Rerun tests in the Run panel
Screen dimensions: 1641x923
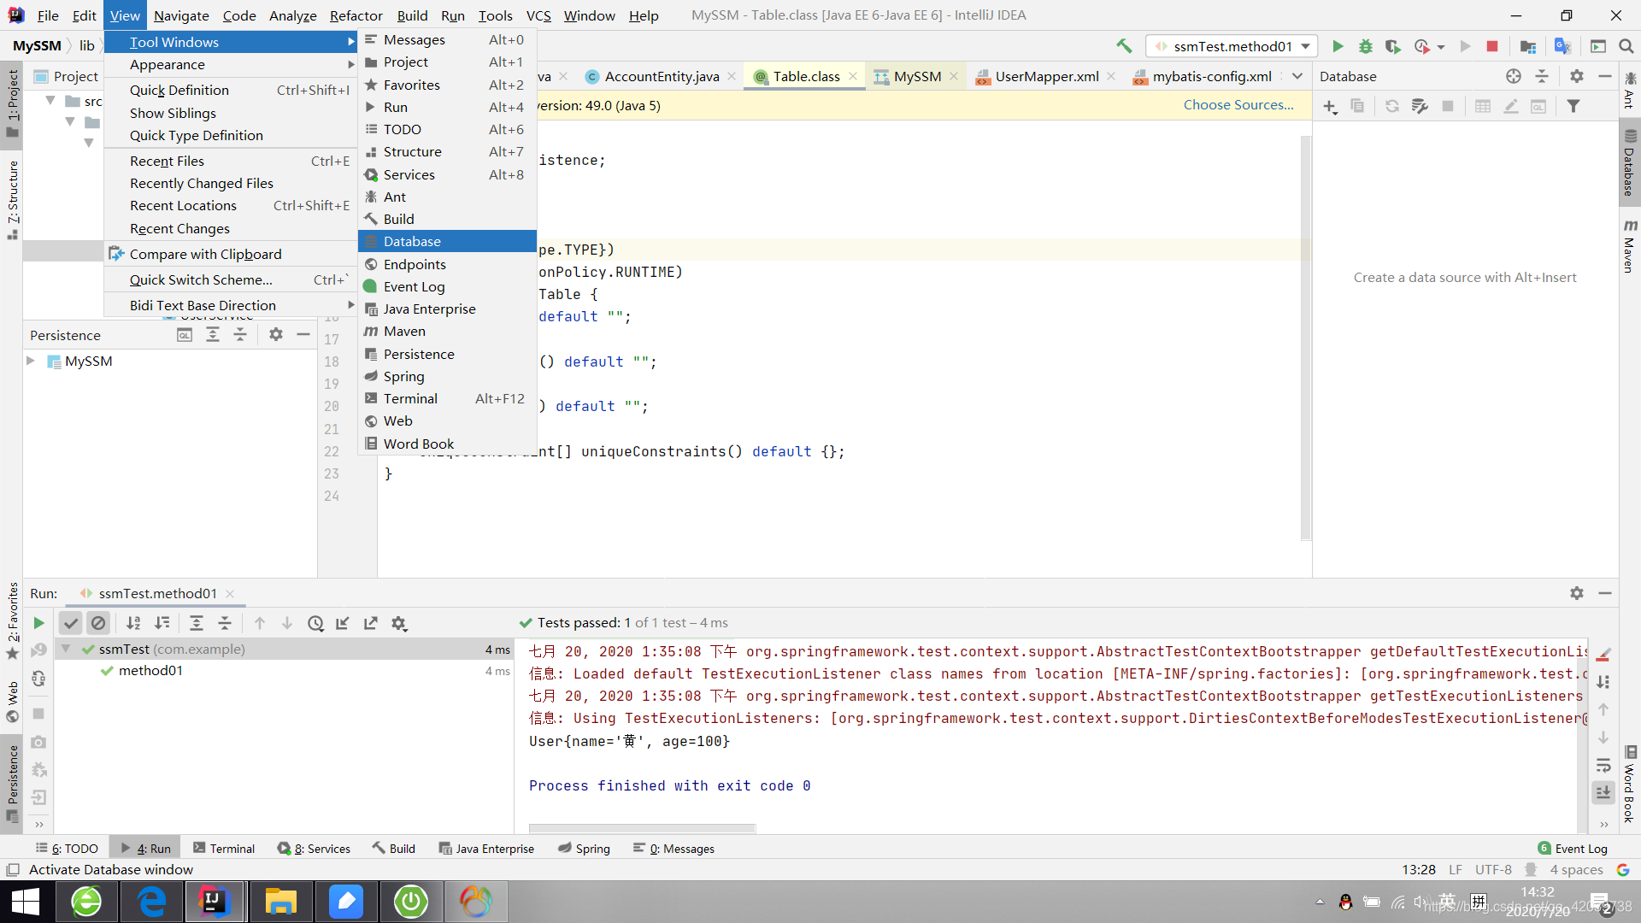pyautogui.click(x=38, y=623)
